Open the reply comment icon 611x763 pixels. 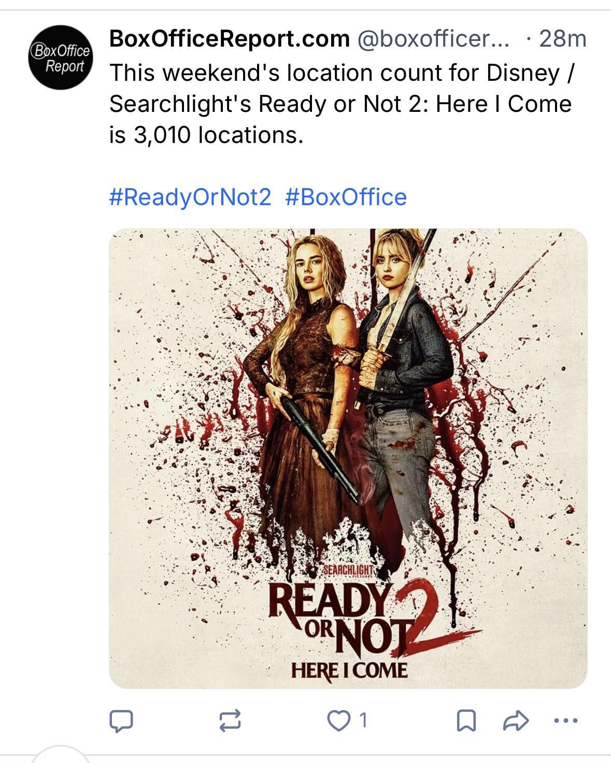tap(121, 721)
